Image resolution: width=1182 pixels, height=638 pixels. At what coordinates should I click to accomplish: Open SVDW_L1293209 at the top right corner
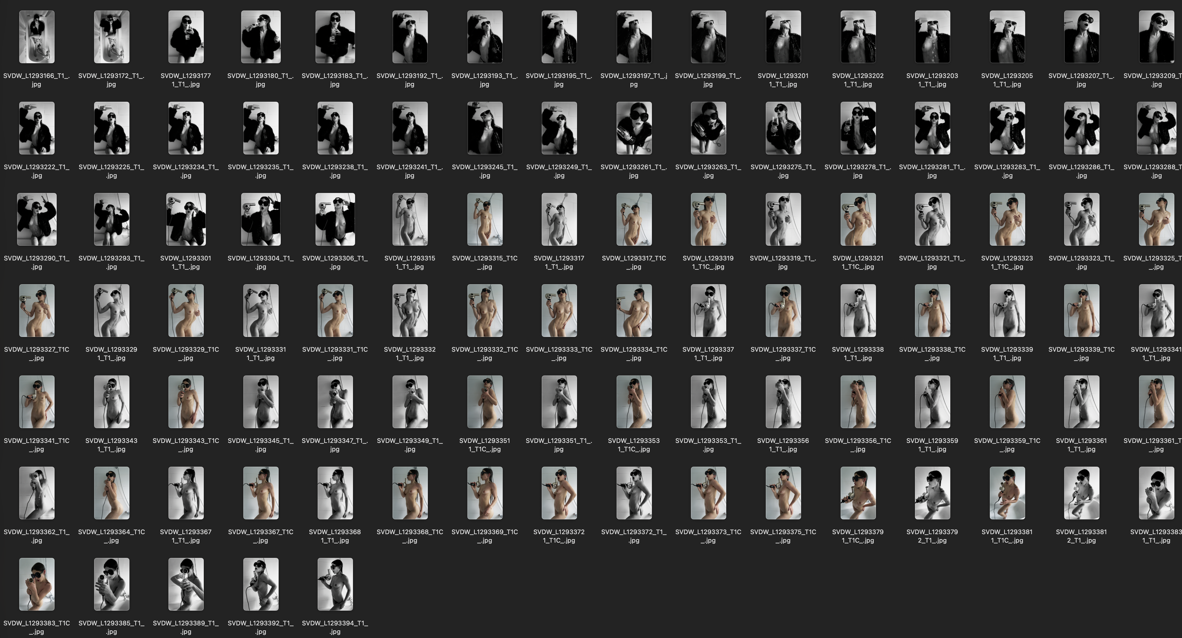click(1156, 37)
